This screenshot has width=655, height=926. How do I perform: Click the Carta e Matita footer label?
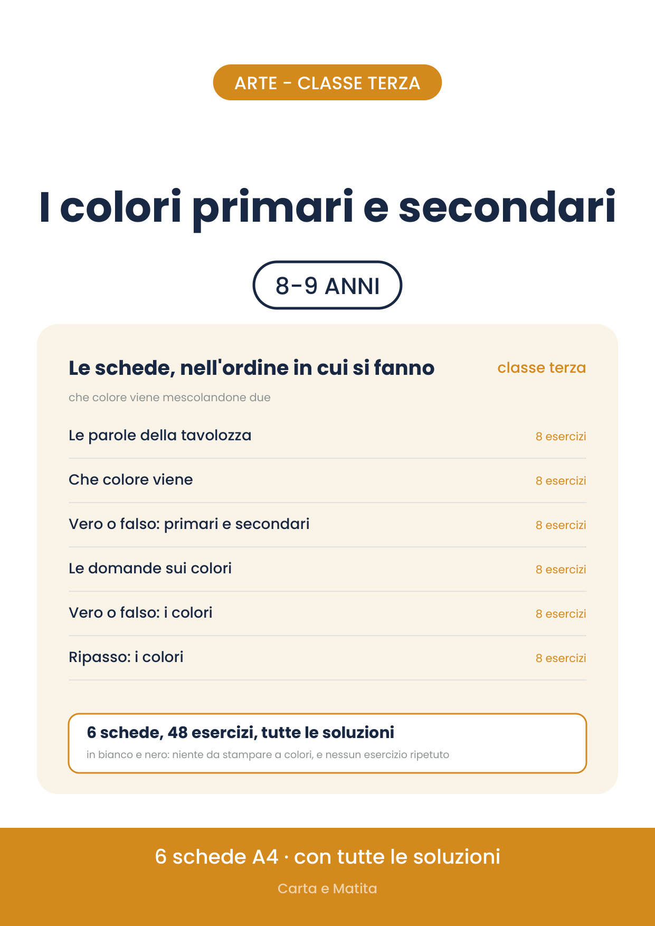327,889
